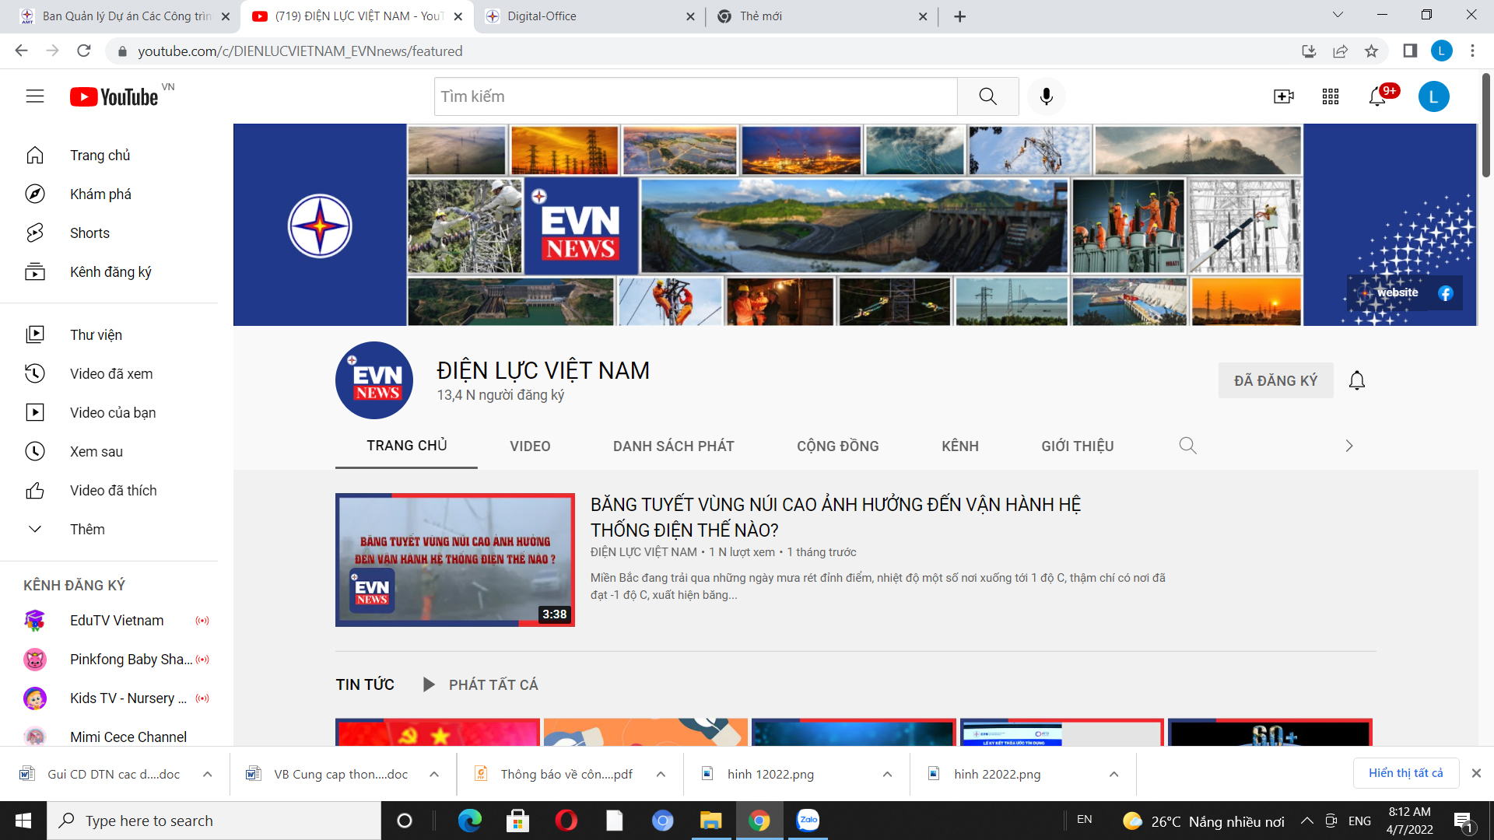Select the TRANG CHỦ channel tab
The width and height of the screenshot is (1494, 840).
[x=407, y=446]
